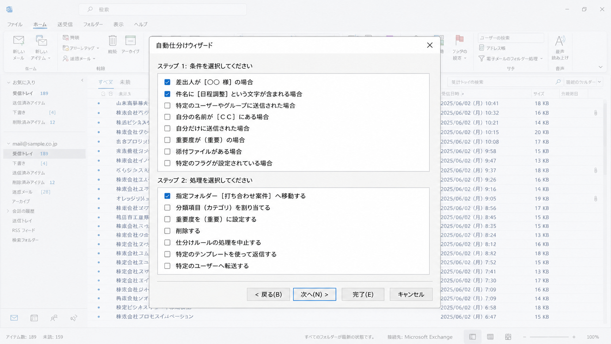Open the Calendar icon in bottom navigation
The image size is (611, 344).
34,318
